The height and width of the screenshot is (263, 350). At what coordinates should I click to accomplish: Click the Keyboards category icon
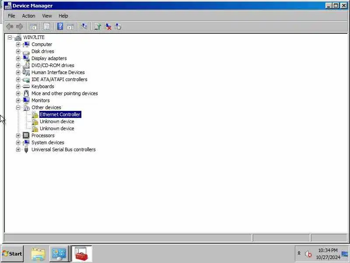[26, 86]
